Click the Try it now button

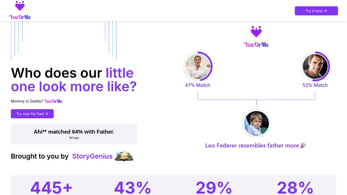316,11
